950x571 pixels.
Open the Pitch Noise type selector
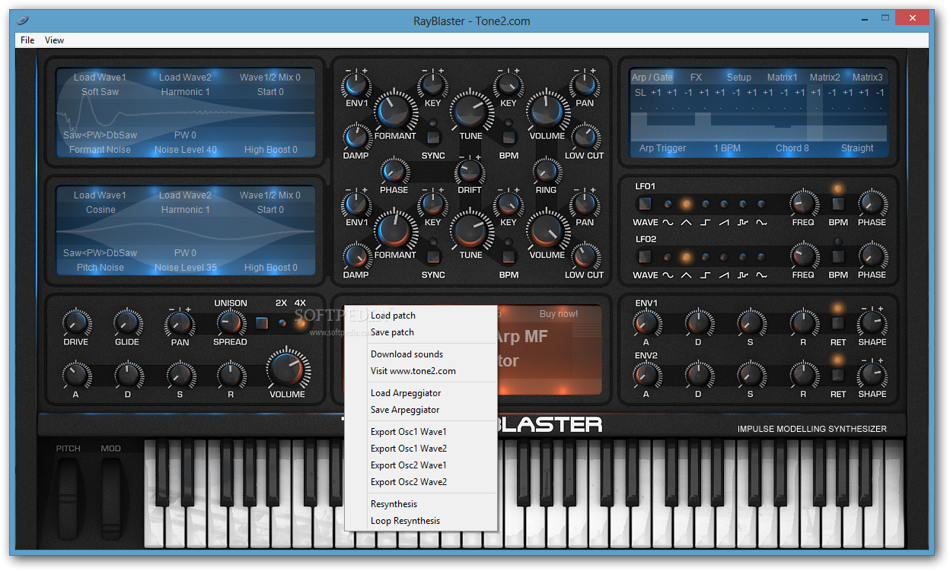(100, 268)
